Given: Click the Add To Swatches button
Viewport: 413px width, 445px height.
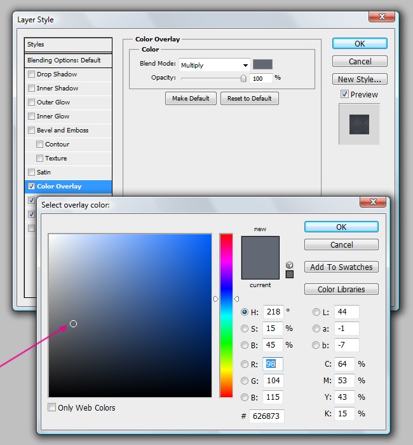Looking at the screenshot, I should [341, 267].
